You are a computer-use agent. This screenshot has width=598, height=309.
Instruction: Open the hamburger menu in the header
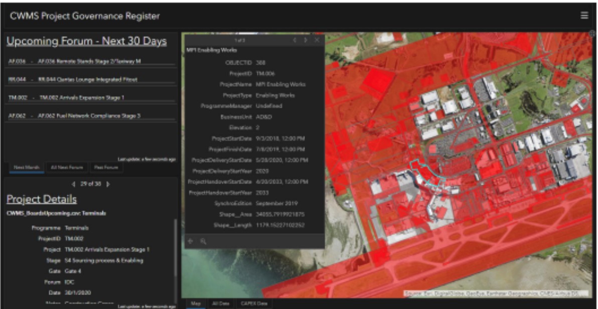[584, 15]
